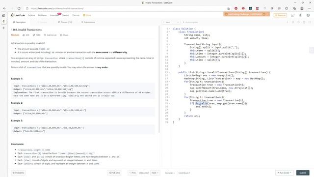Click the red-white image extension icon
314x177 pixels.
[258, 8]
